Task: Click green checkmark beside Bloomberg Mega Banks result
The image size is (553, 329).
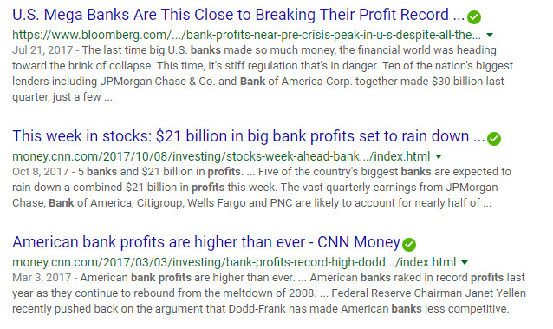Action: click(x=474, y=17)
